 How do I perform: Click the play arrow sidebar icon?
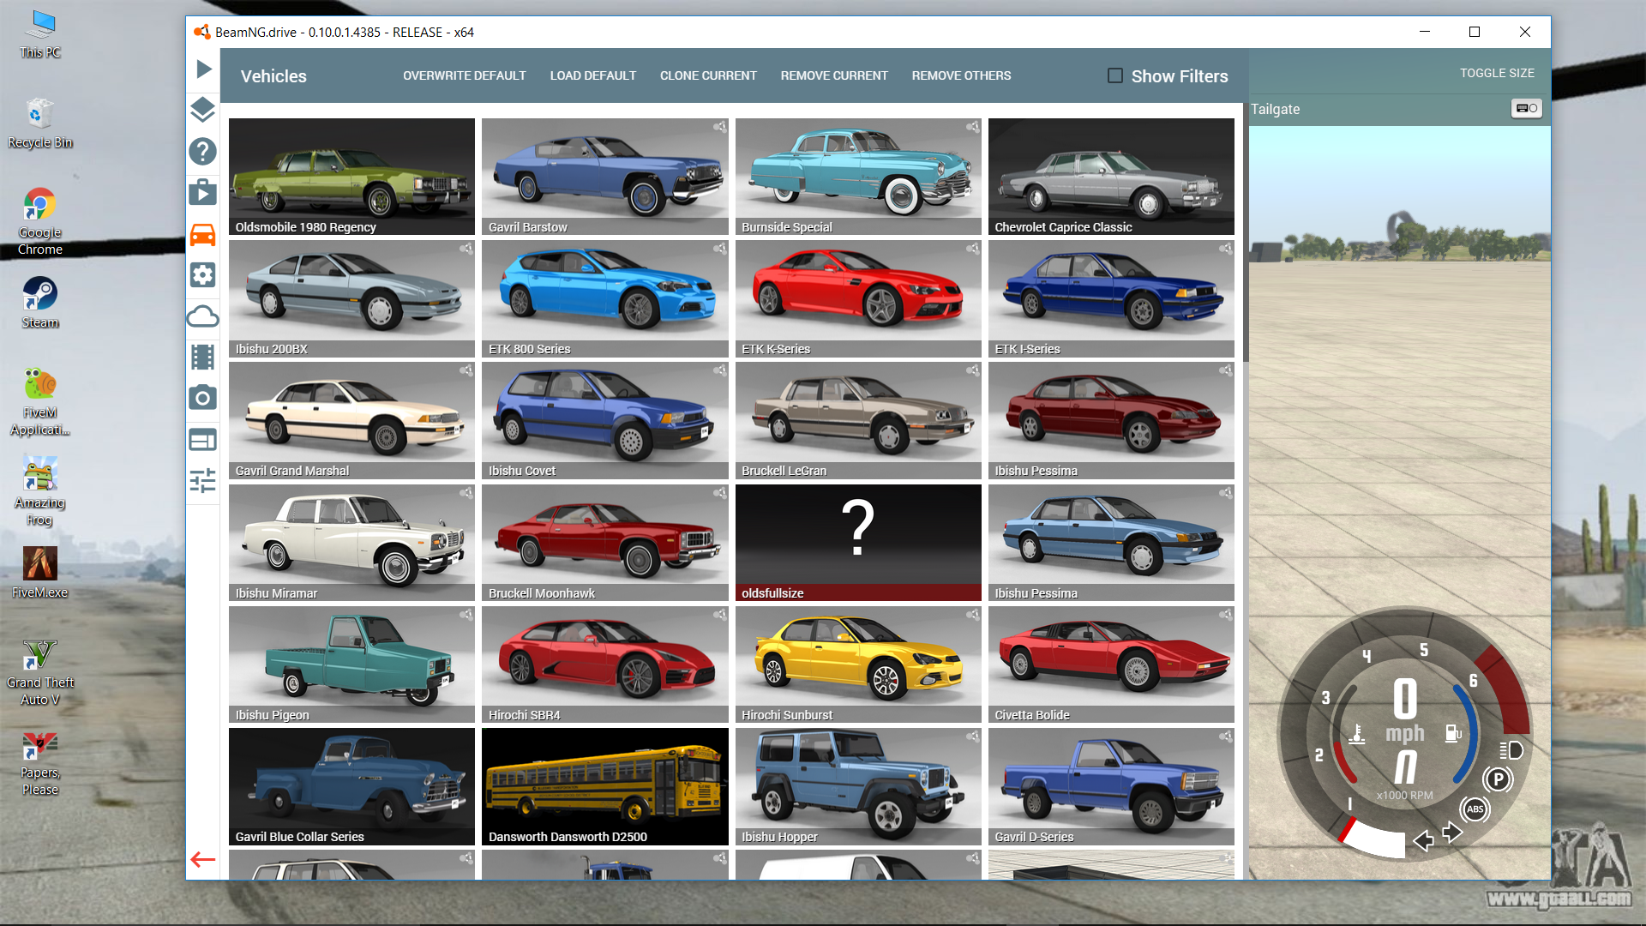coord(203,69)
